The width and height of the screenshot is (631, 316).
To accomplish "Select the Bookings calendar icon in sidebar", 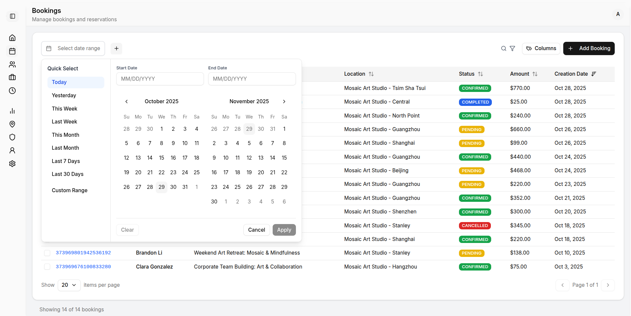I will click(12, 51).
